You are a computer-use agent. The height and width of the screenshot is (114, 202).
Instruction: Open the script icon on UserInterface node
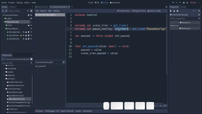(29, 15)
